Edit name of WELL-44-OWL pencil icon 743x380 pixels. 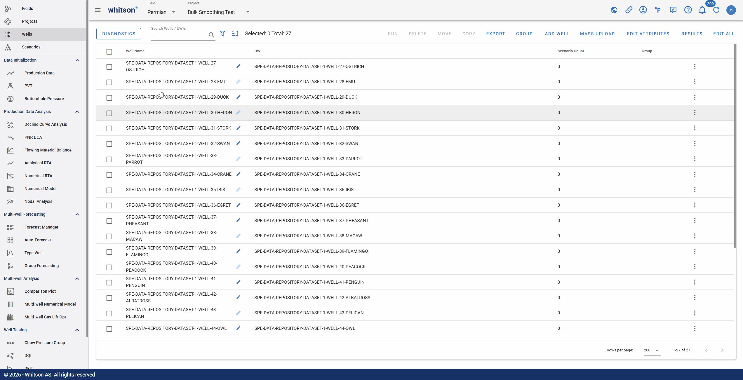click(238, 328)
